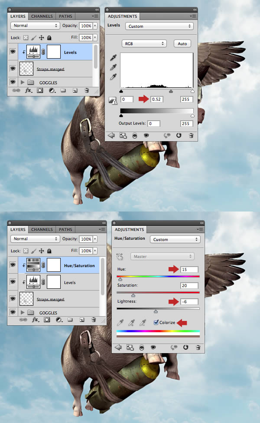This screenshot has height=423, width=260.
Task: Hide GOGGLES group in upper Layers panel
Action: 13,82
